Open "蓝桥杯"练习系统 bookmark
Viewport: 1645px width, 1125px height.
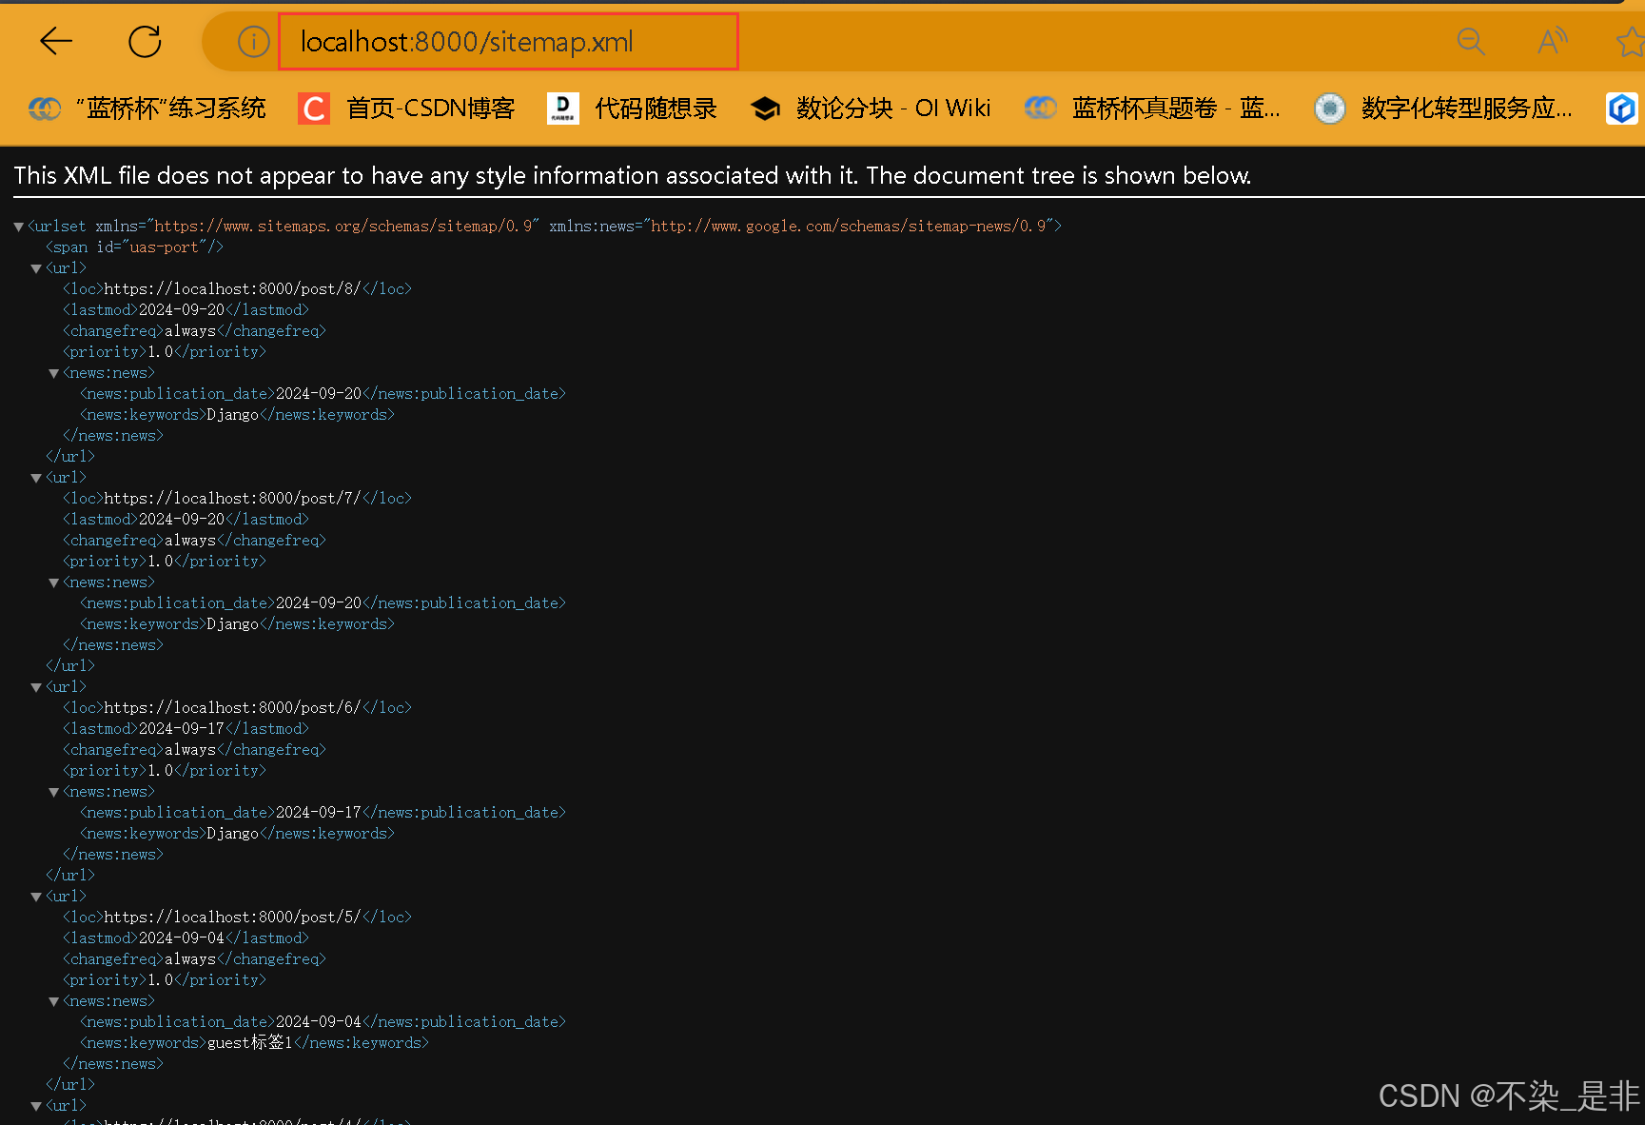(x=147, y=109)
